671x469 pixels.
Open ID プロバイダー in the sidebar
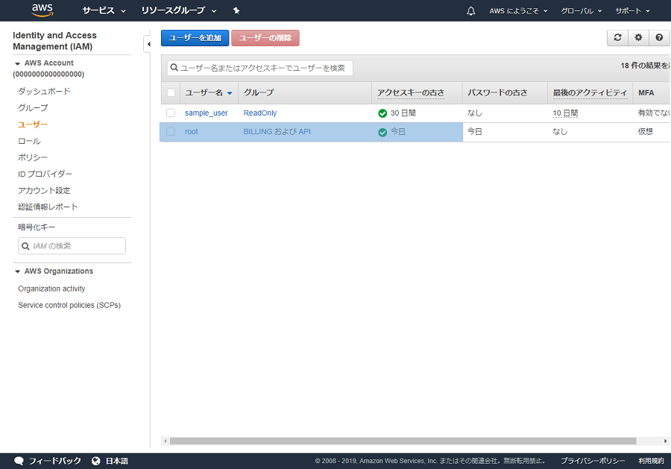(45, 174)
